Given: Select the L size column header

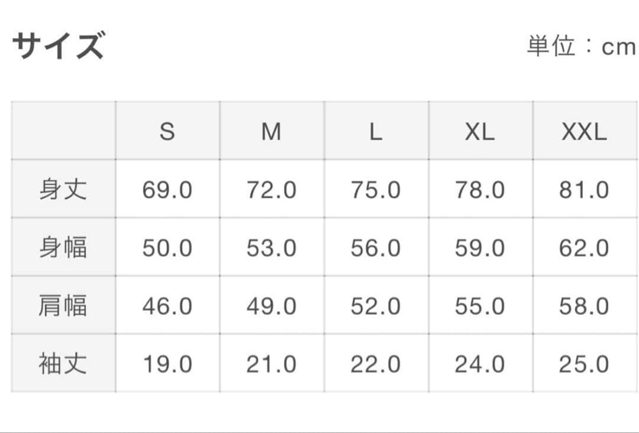Looking at the screenshot, I should point(376,131).
